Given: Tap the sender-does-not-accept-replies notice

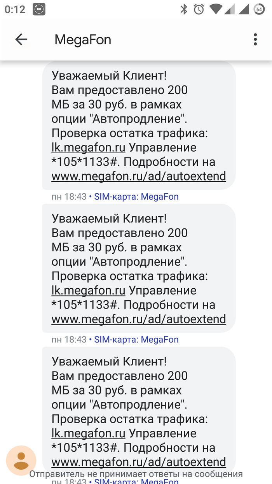Looking at the screenshot, I should point(136,474).
